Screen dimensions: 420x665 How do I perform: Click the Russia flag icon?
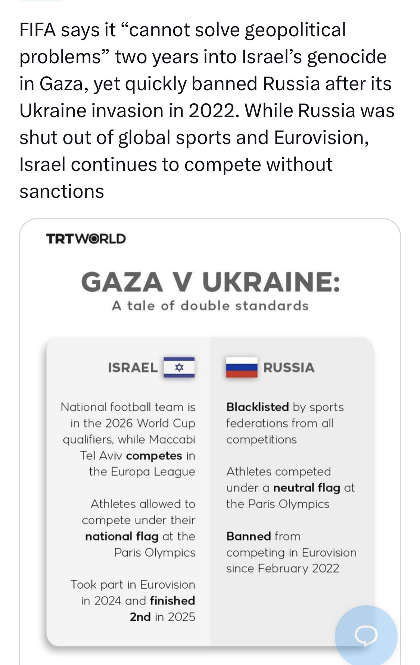[242, 367]
